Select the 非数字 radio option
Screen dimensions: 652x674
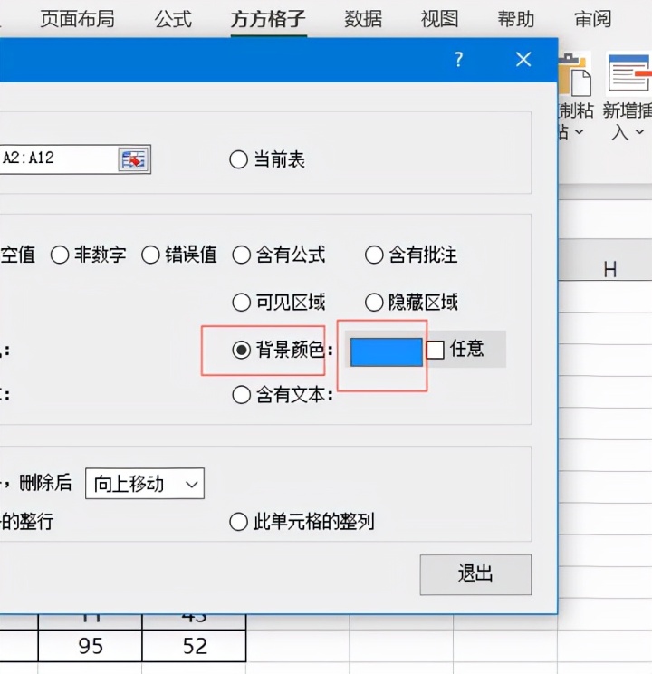pos(88,255)
